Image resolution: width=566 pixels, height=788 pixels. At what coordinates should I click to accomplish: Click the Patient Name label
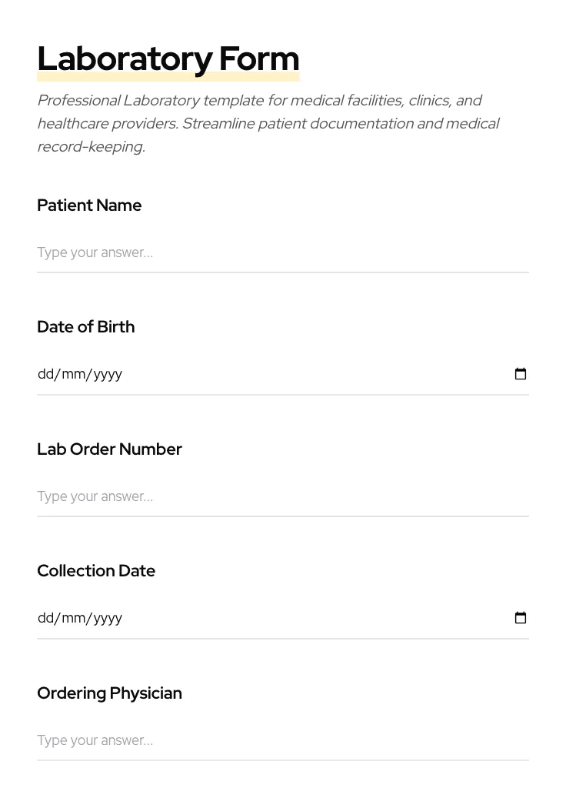(89, 205)
